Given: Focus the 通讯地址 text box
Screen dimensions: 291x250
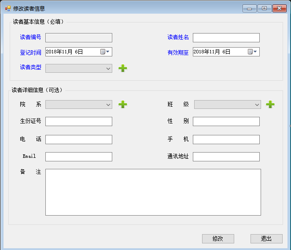Looking at the screenshot, I should pyautogui.click(x=226, y=157).
